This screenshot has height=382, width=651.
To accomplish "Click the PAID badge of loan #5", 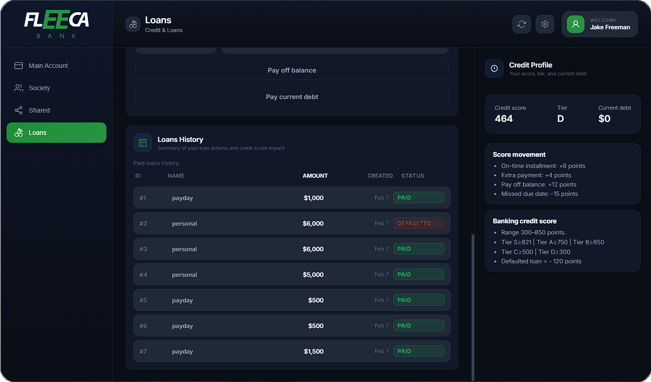I will pyautogui.click(x=419, y=300).
